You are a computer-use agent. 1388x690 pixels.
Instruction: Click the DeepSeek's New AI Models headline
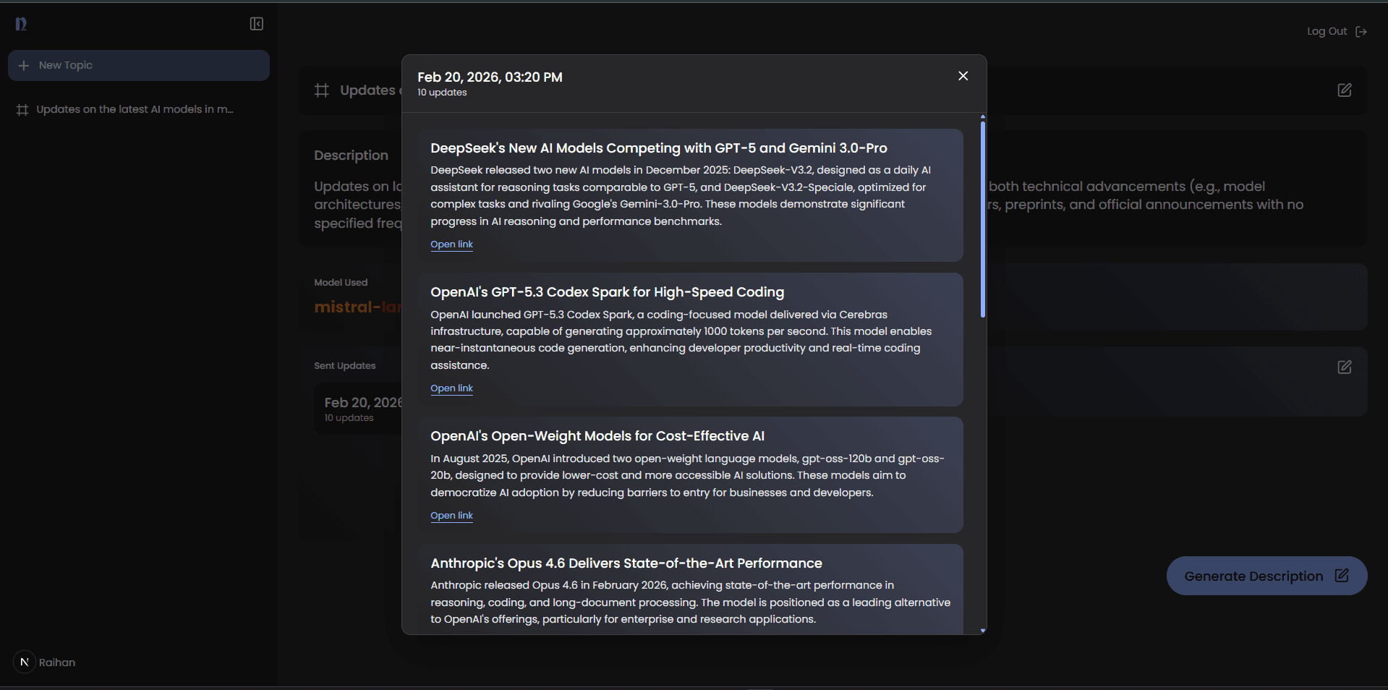pyautogui.click(x=658, y=148)
